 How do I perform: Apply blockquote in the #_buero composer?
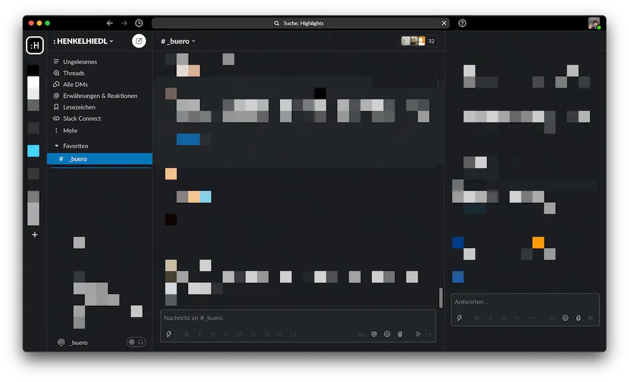(280, 334)
